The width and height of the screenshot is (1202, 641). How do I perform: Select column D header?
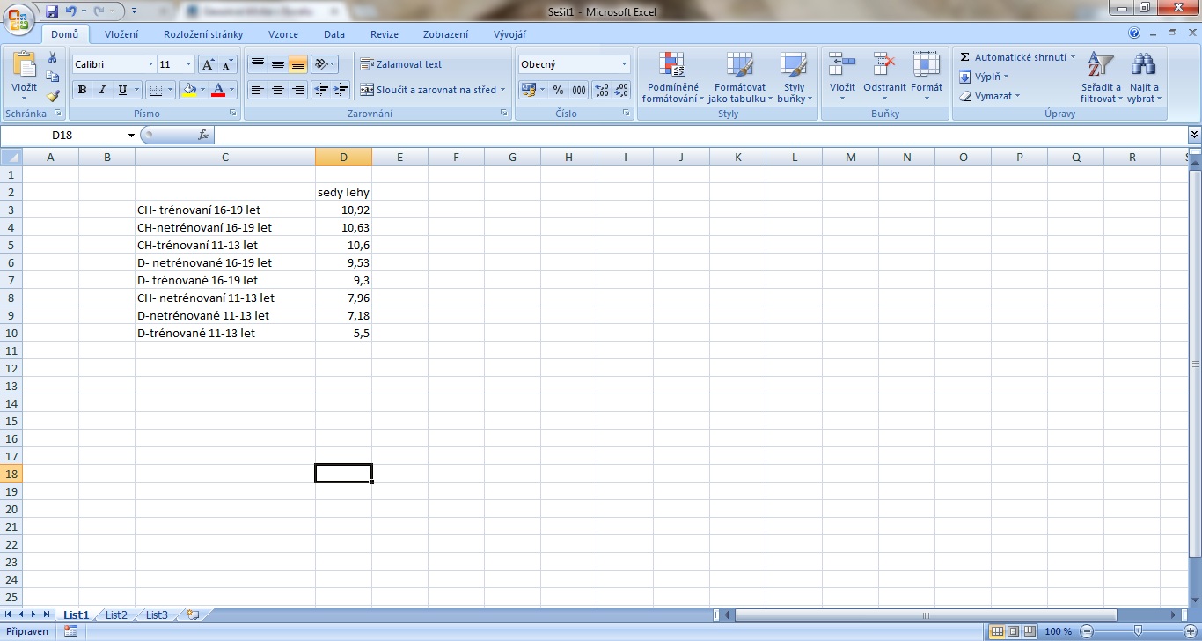click(x=343, y=157)
